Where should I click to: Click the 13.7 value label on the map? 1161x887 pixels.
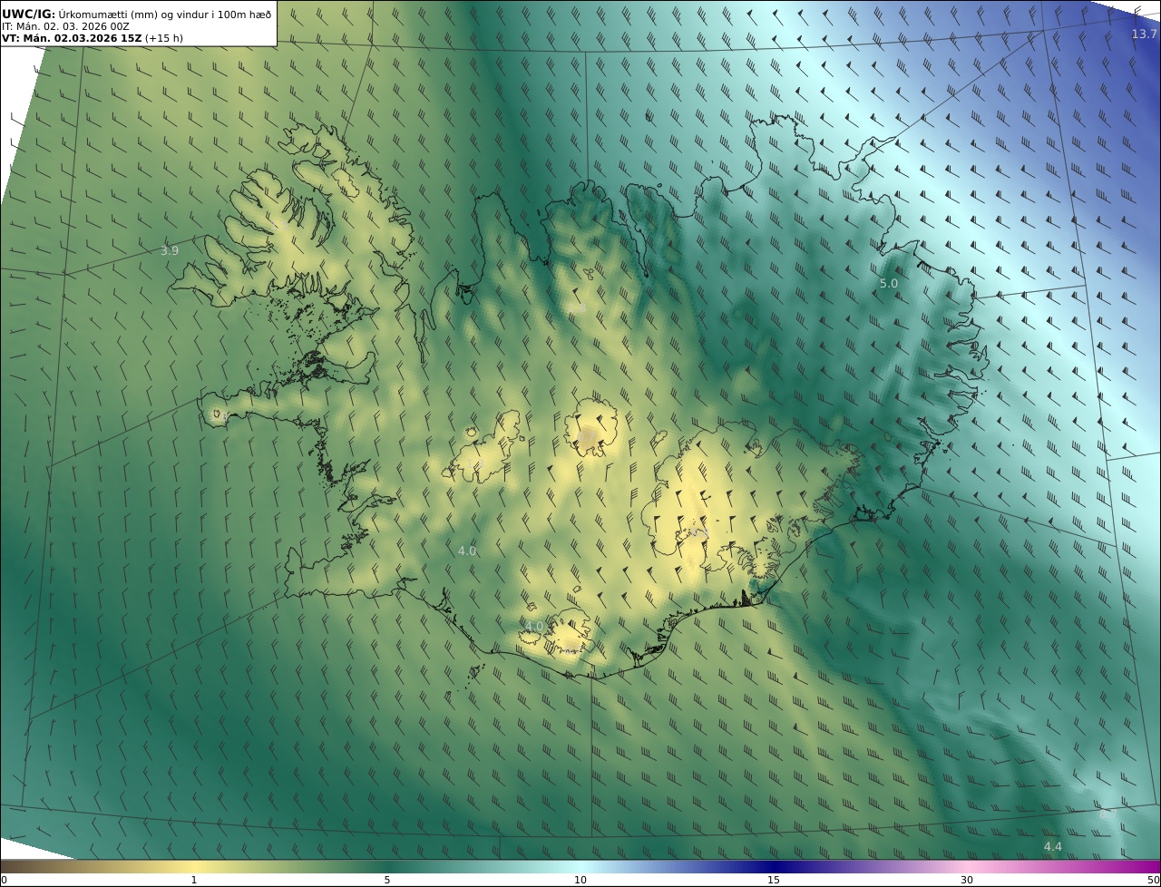[1144, 34]
